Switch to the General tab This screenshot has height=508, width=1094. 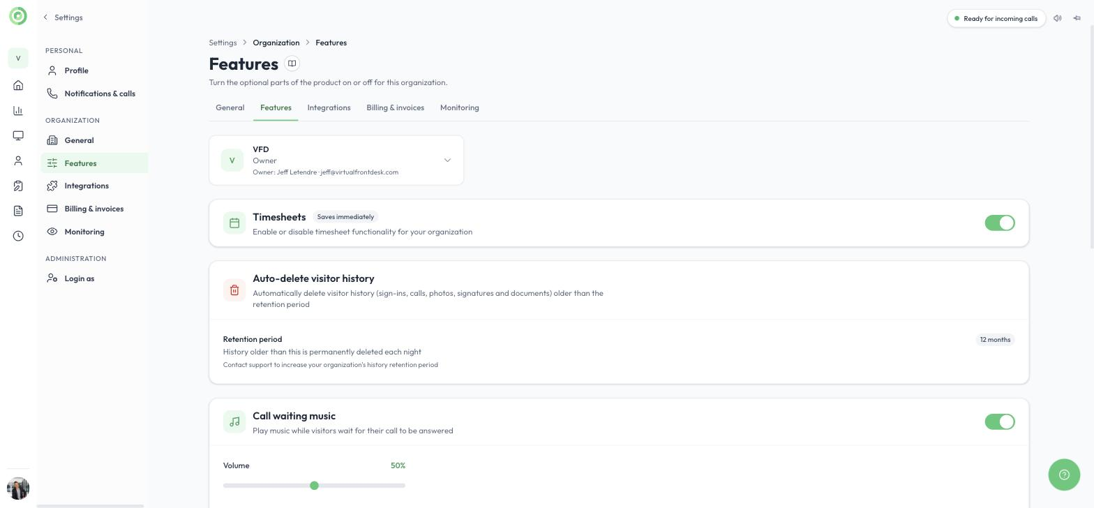click(x=230, y=107)
